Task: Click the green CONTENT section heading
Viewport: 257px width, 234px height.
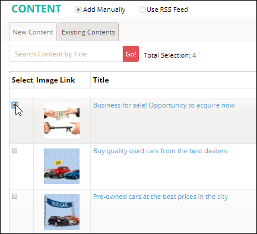Action: pos(36,9)
